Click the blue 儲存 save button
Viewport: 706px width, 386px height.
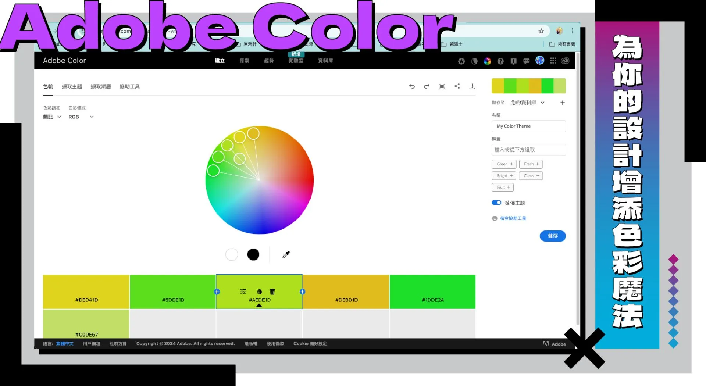(553, 236)
